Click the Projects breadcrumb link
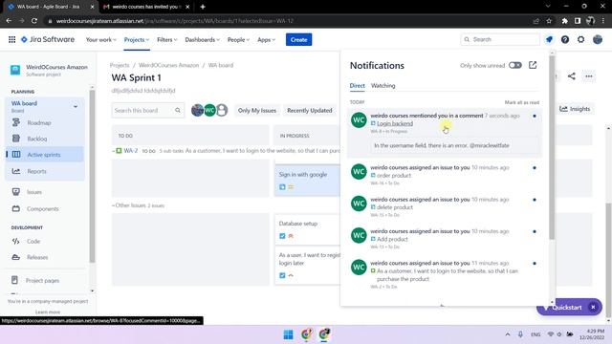This screenshot has width=612, height=344. pos(120,65)
